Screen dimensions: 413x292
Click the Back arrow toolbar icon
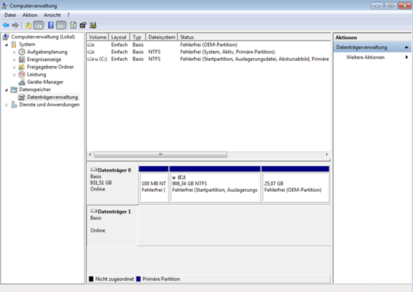6,25
